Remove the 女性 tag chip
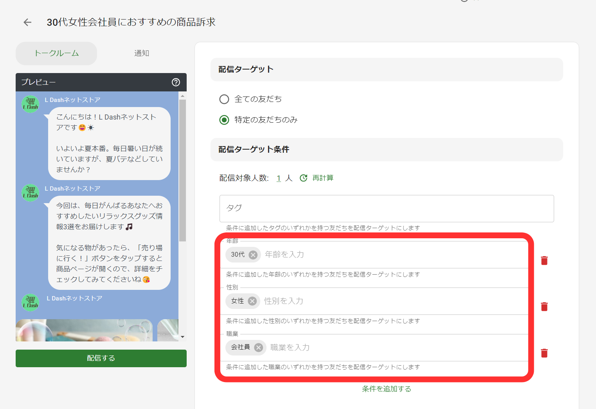596x409 pixels. point(252,301)
